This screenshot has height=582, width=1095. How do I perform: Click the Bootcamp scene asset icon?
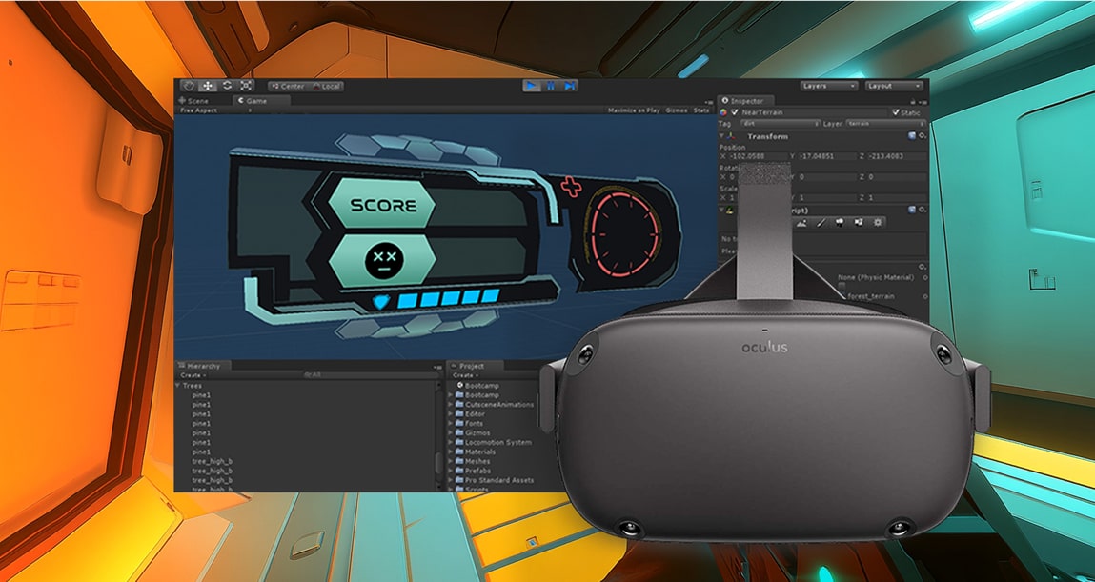pos(460,385)
